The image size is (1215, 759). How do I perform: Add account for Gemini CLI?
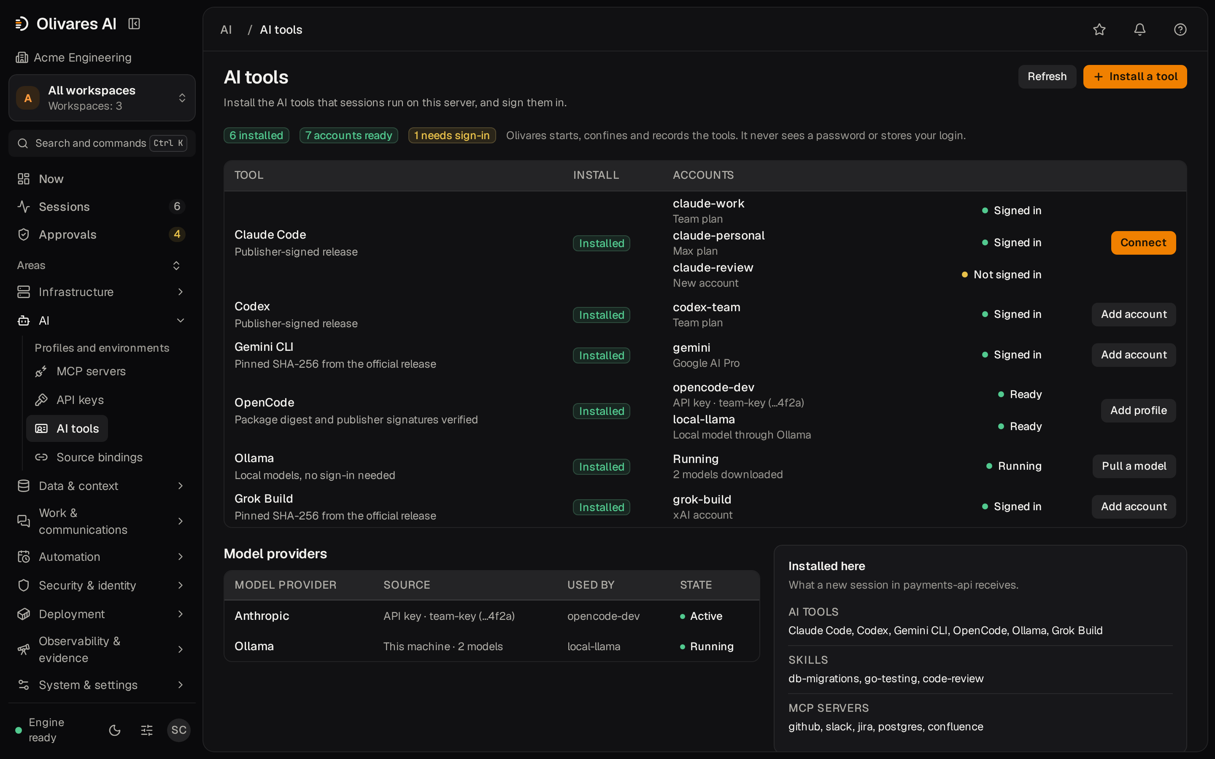(x=1134, y=355)
